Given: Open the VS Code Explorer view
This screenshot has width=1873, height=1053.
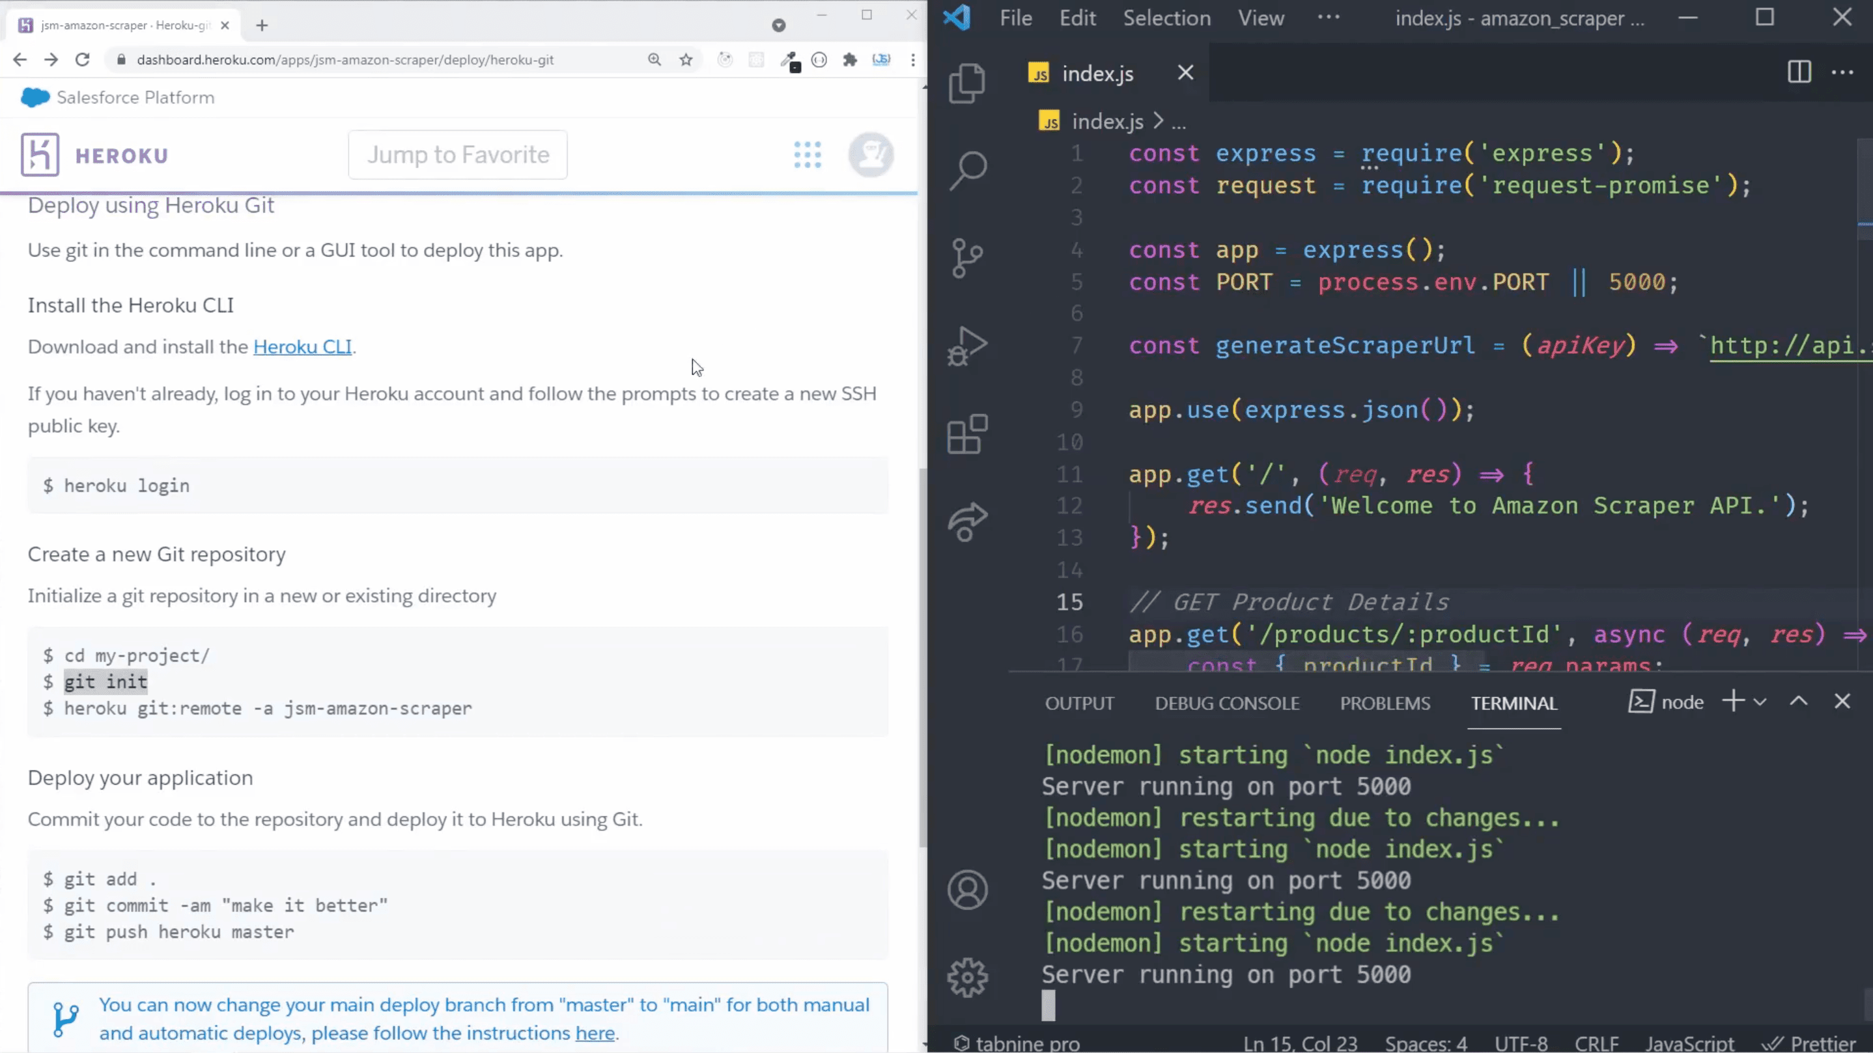Looking at the screenshot, I should click(x=968, y=83).
